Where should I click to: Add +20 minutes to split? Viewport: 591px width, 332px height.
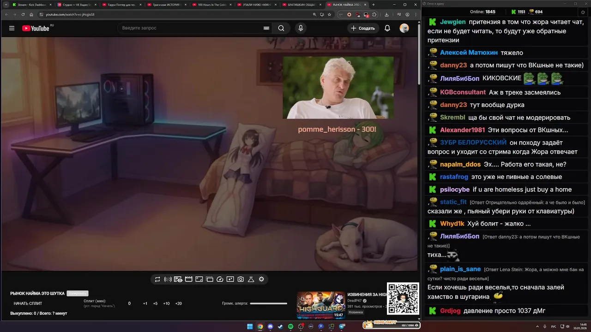pyautogui.click(x=179, y=303)
